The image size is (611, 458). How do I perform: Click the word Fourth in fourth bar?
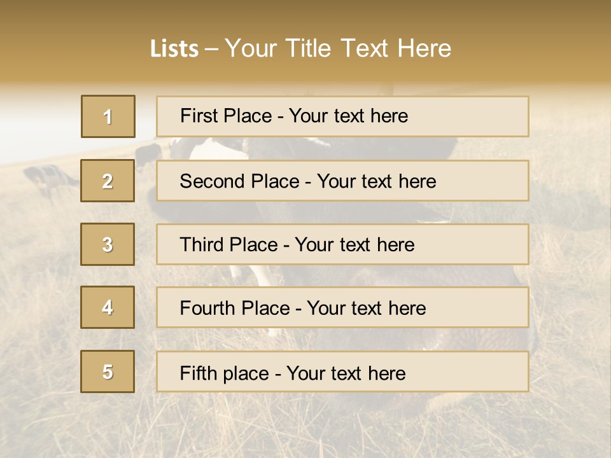[x=207, y=308]
